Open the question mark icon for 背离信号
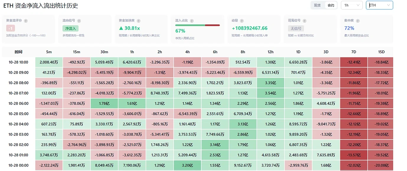Image resolution: width=407 pixels, height=171 pixels. 304,21
